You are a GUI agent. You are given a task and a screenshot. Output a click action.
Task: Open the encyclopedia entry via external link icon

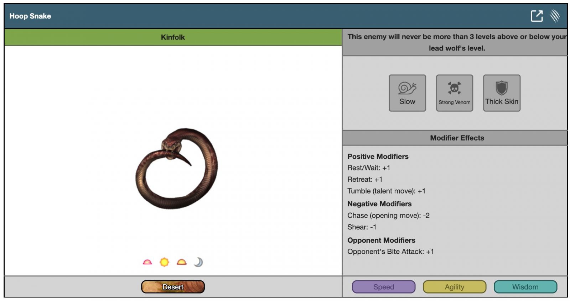point(537,16)
